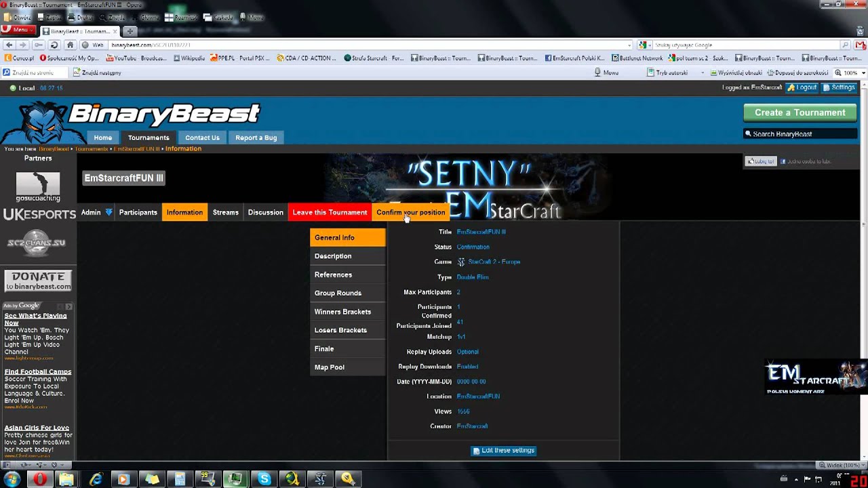Open the Windows Media Player taskbar icon
Image resolution: width=868 pixels, height=488 pixels.
(123, 480)
